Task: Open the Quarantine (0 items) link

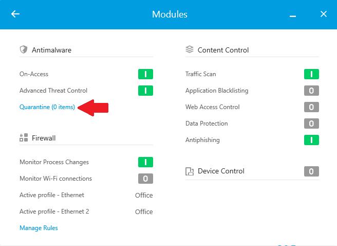Action: [47, 107]
